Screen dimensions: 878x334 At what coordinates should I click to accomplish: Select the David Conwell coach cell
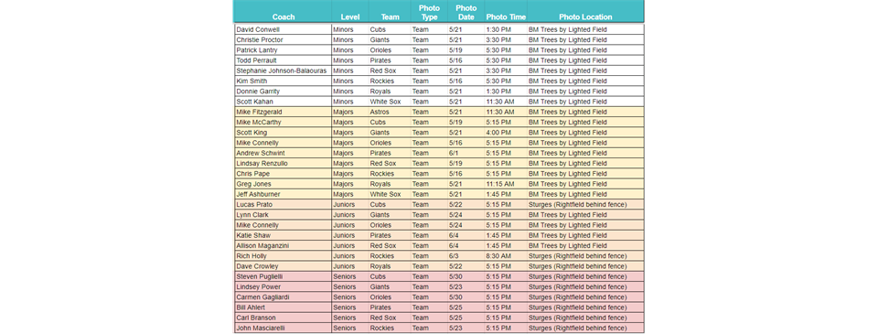click(x=283, y=29)
